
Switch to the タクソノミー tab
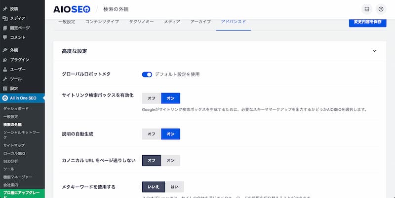click(141, 22)
